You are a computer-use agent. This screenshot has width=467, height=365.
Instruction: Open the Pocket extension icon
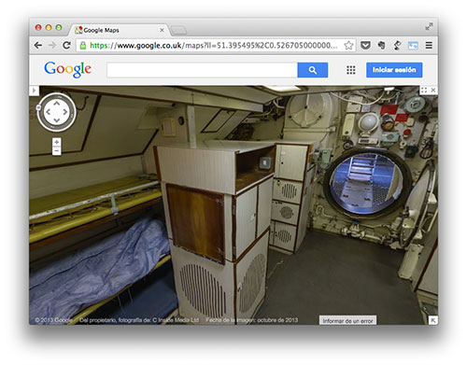coord(365,46)
